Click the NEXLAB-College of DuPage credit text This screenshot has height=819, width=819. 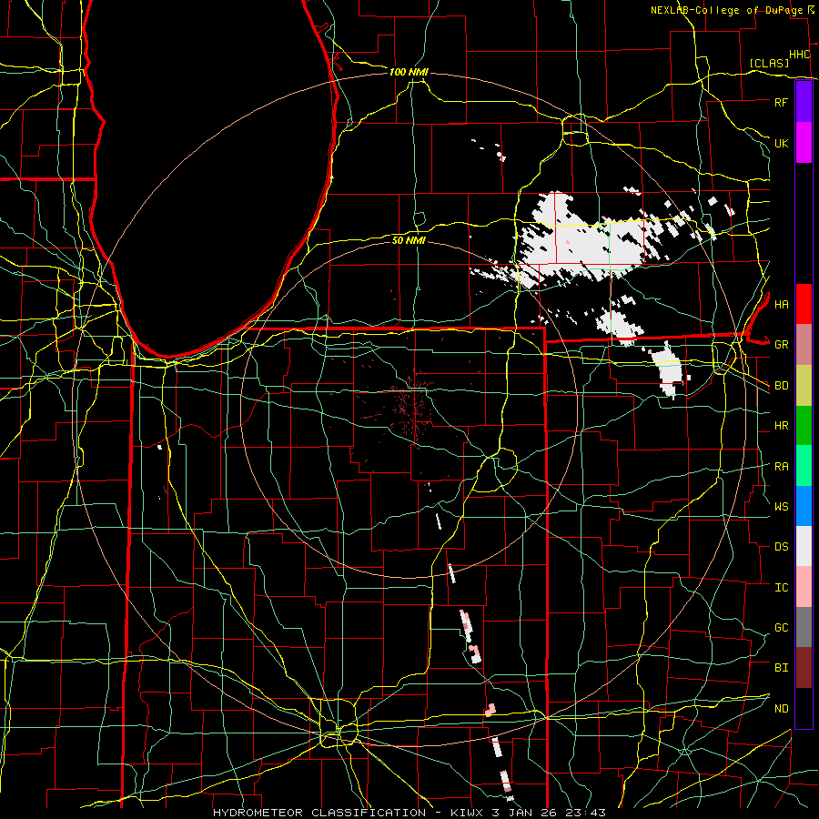coord(727,10)
